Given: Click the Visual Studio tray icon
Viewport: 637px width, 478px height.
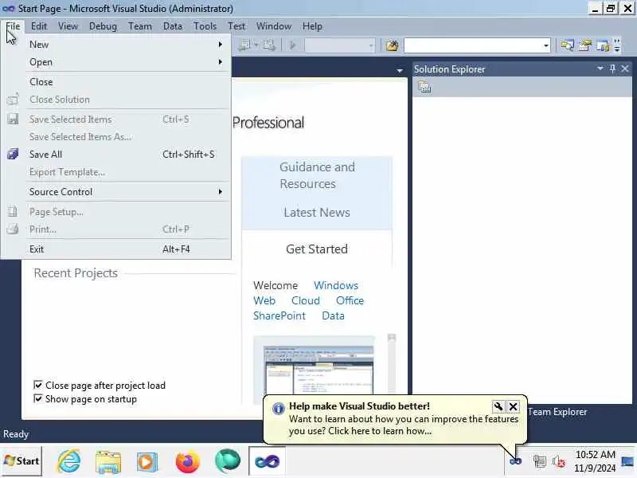Looking at the screenshot, I should [515, 461].
